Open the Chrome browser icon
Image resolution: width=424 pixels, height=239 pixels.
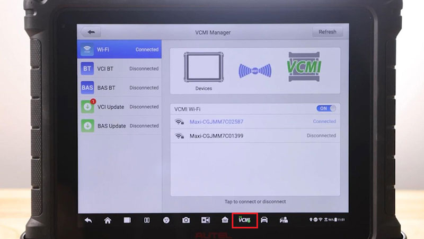point(166,220)
